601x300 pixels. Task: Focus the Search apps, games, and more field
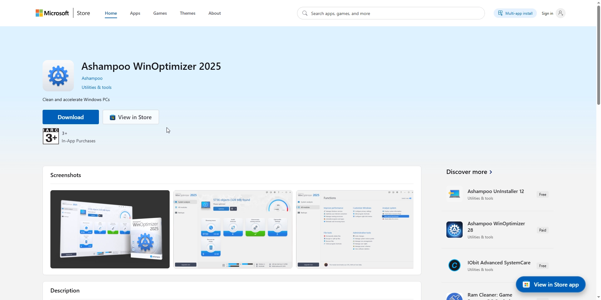coord(391,13)
